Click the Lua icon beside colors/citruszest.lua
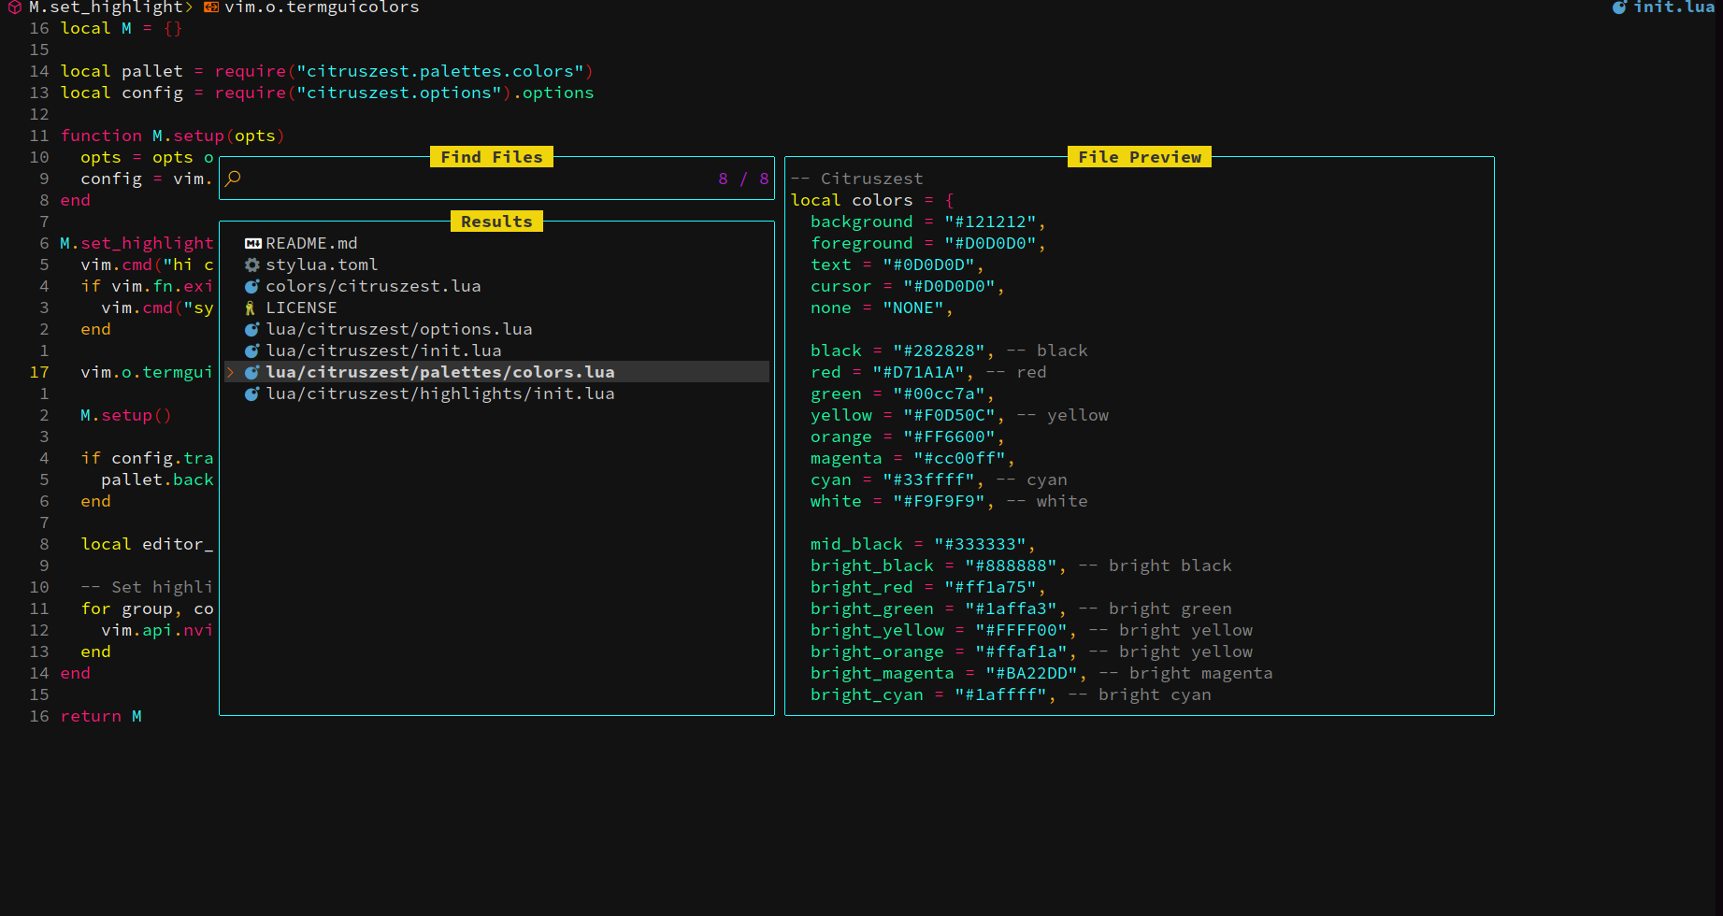 click(x=251, y=286)
